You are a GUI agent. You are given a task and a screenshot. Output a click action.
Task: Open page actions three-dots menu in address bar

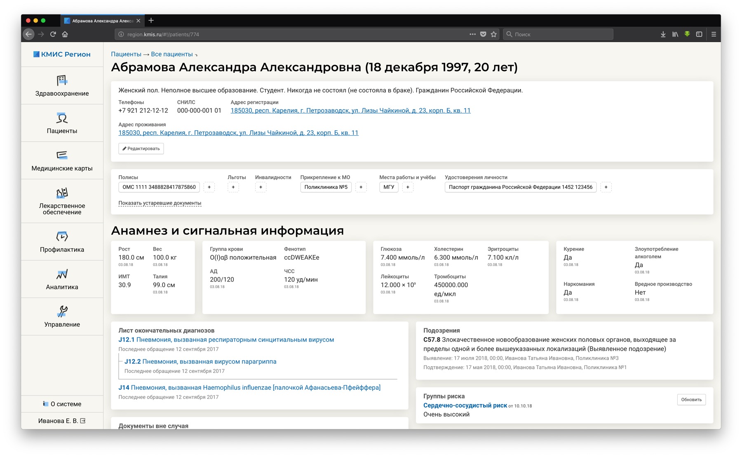click(472, 34)
